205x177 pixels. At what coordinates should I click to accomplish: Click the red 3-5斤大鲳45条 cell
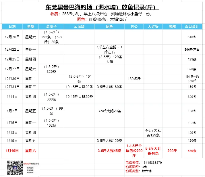[109, 151]
